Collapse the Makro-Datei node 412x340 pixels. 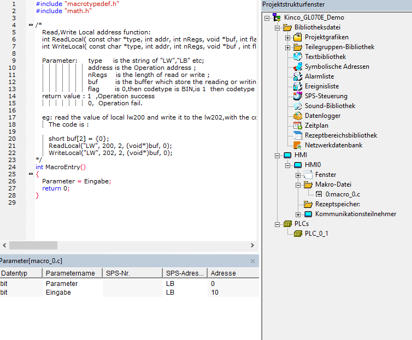pyautogui.click(x=298, y=185)
